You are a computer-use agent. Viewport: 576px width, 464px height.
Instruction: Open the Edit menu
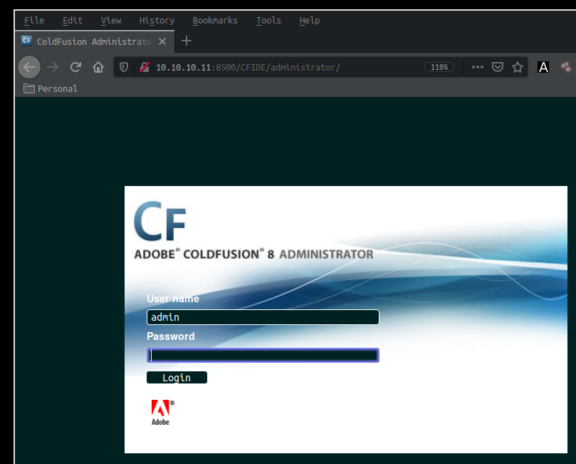(73, 21)
